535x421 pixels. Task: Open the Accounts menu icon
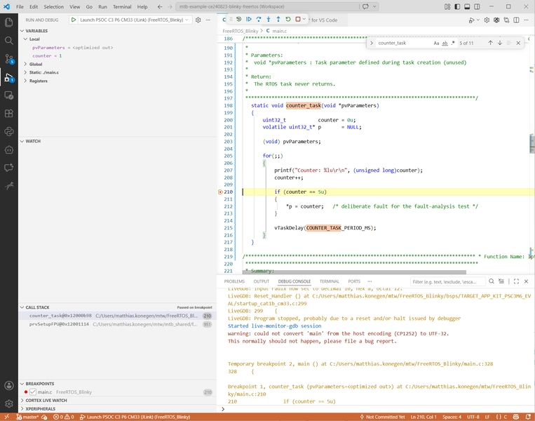click(9, 385)
